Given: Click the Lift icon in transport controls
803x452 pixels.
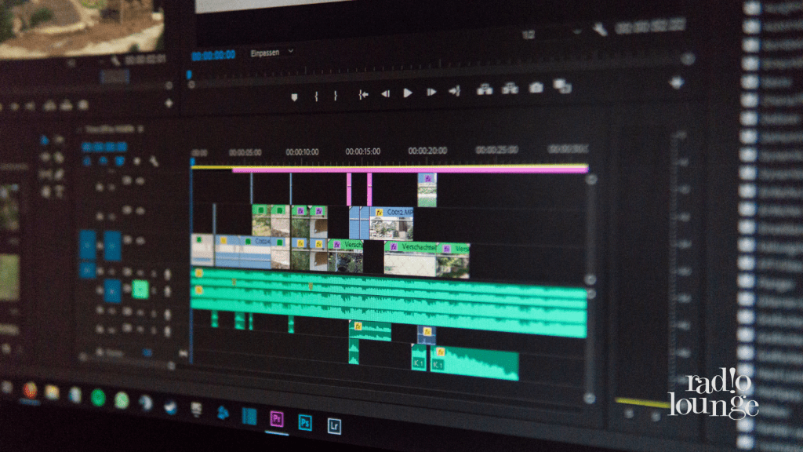Looking at the screenshot, I should coord(484,89).
